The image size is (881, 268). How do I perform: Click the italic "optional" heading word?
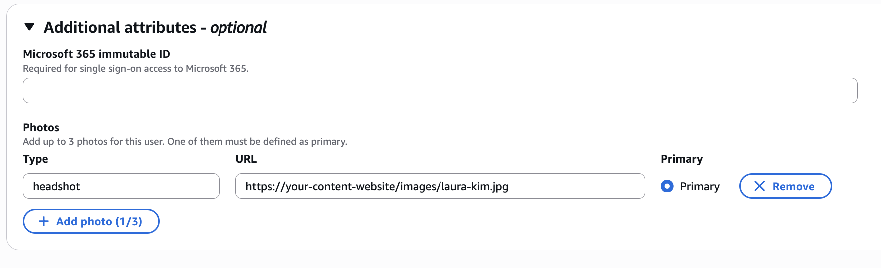tap(238, 27)
